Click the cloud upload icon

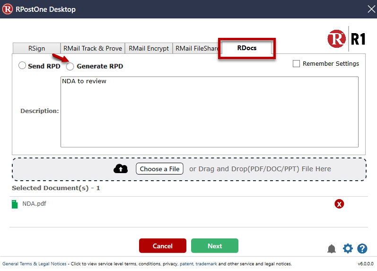[x=121, y=169]
